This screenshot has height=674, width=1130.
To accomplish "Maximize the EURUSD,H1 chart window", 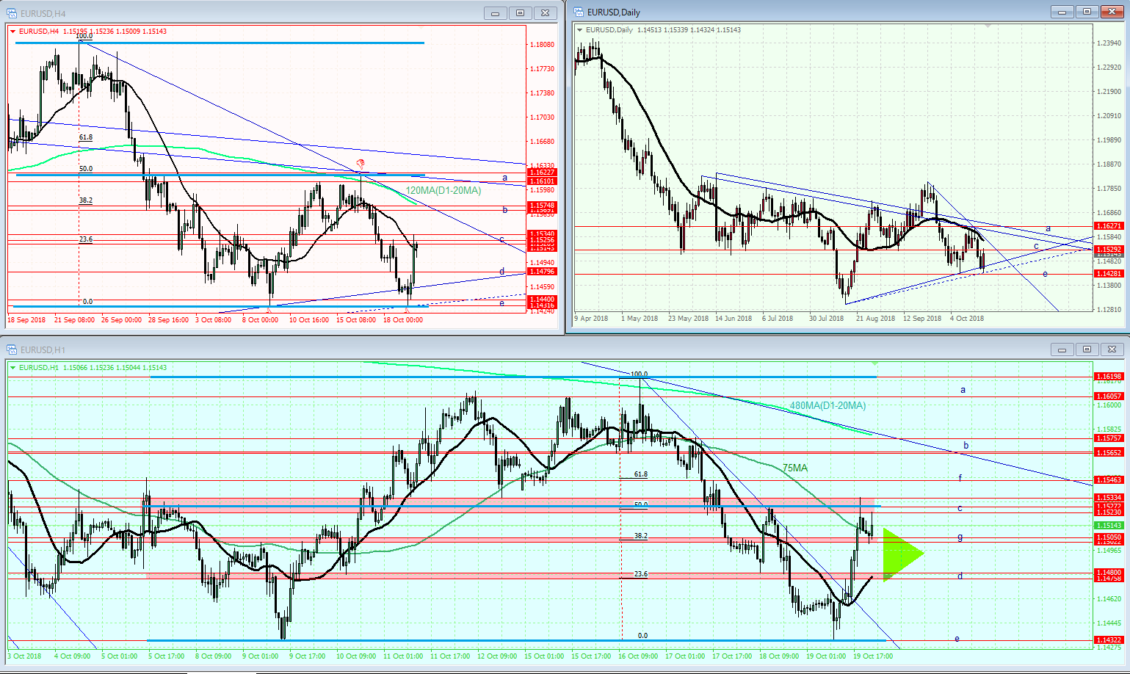I will point(1087,349).
